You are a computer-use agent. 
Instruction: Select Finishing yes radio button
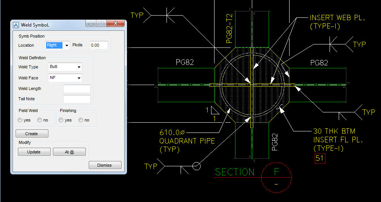pos(61,120)
